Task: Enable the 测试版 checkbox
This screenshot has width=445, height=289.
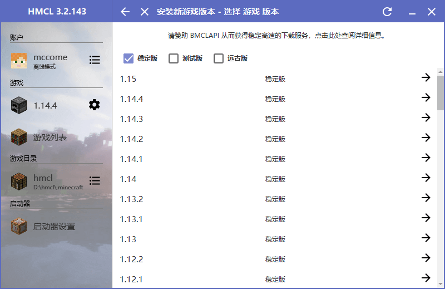Action: [x=174, y=58]
